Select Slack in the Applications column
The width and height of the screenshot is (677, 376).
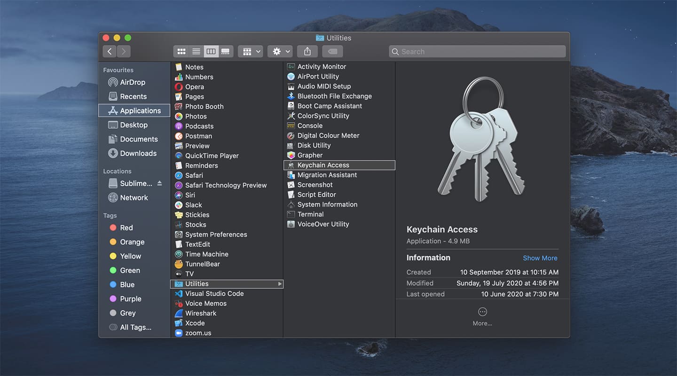pyautogui.click(x=195, y=204)
